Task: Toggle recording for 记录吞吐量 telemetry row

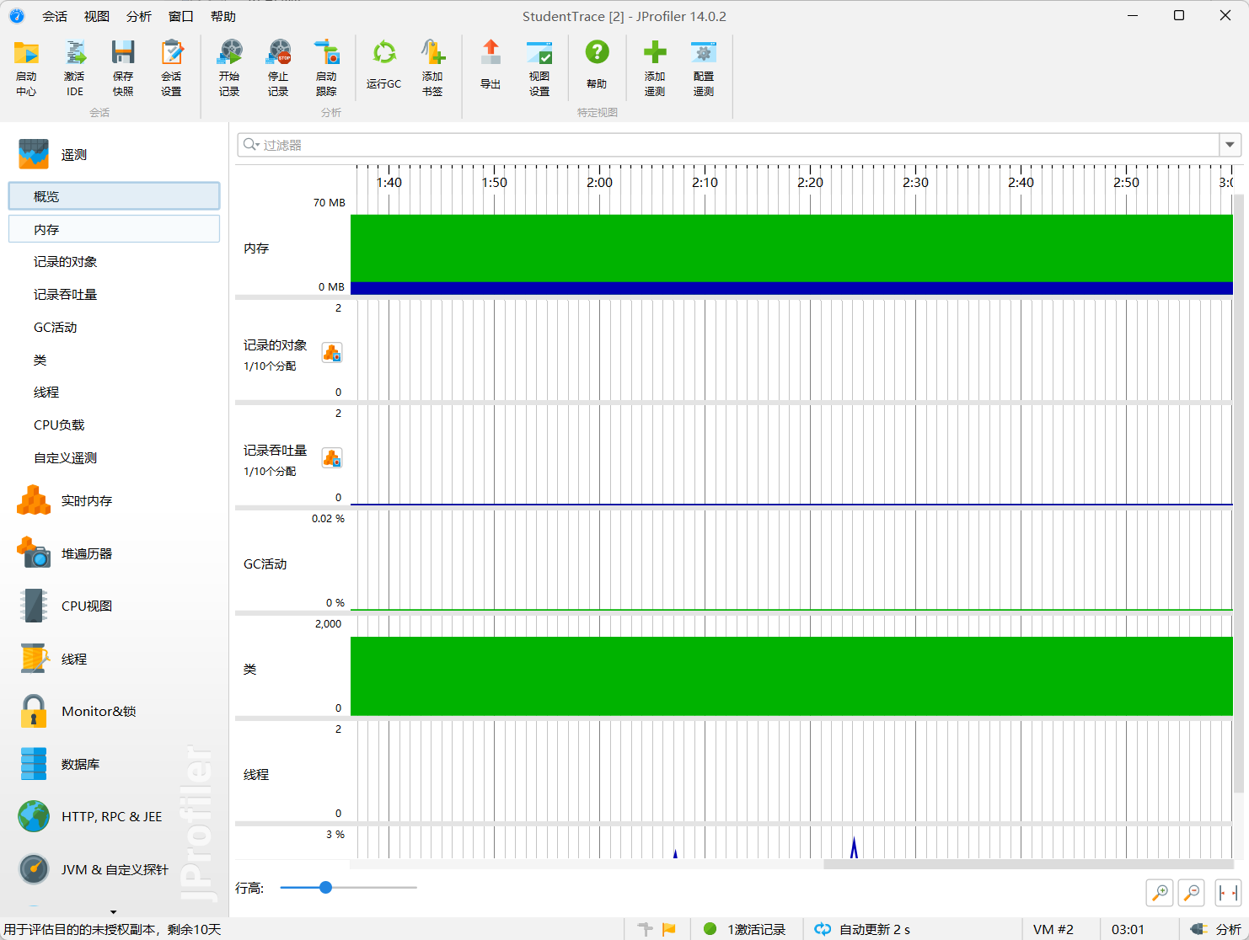Action: tap(332, 459)
